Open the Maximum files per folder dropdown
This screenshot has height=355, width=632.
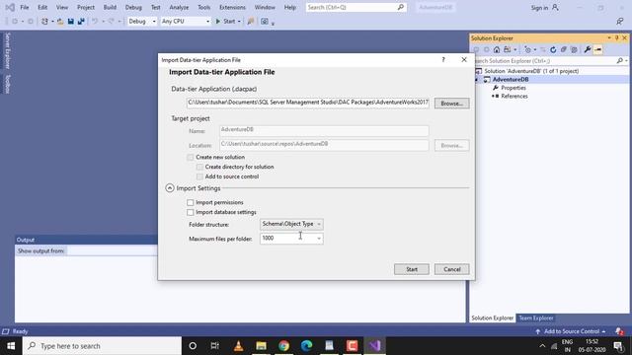[291, 239]
